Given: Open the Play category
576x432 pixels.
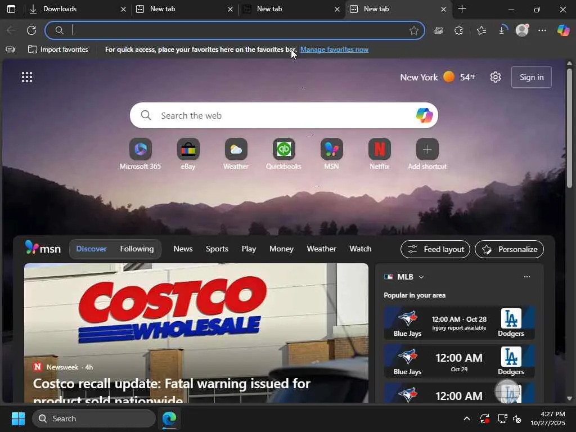Looking at the screenshot, I should (x=249, y=249).
